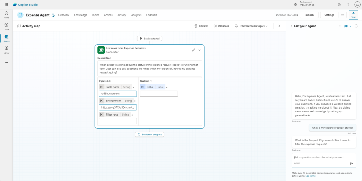Click the Request ID question bot message

324,142
